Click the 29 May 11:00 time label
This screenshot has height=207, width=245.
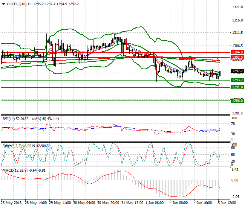pyautogui.click(x=60, y=203)
